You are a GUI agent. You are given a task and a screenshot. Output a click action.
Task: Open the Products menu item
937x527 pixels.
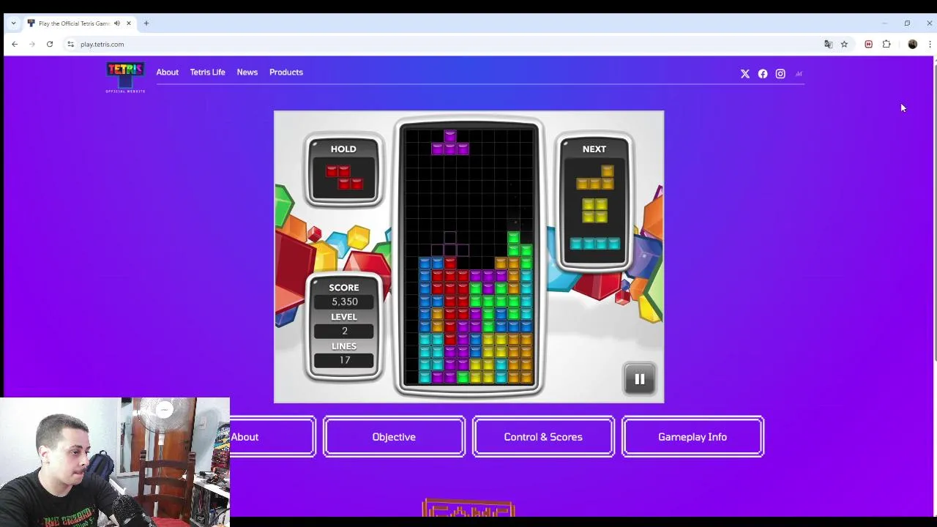pyautogui.click(x=285, y=72)
